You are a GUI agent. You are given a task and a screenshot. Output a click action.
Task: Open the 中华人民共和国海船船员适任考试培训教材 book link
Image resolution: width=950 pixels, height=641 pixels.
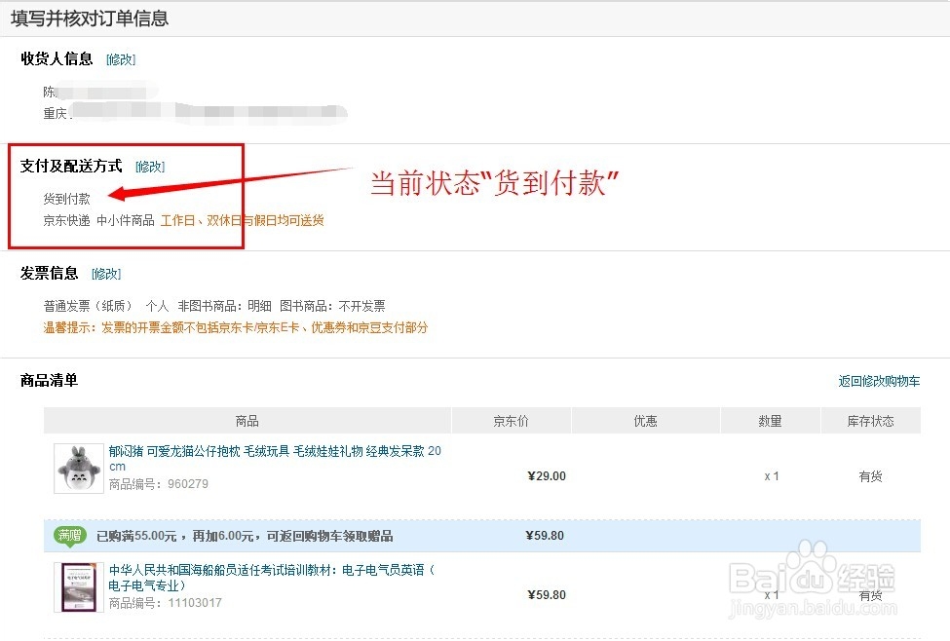coord(272,578)
